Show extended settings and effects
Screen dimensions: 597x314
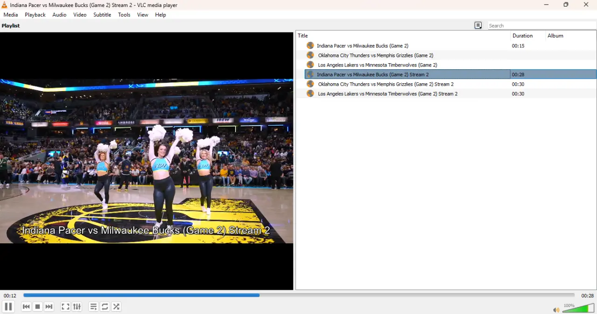point(77,307)
